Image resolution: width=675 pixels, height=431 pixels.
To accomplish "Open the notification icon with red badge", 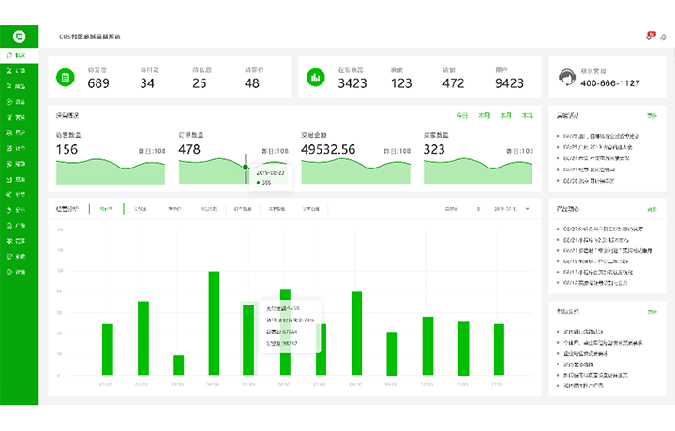I will (x=650, y=36).
